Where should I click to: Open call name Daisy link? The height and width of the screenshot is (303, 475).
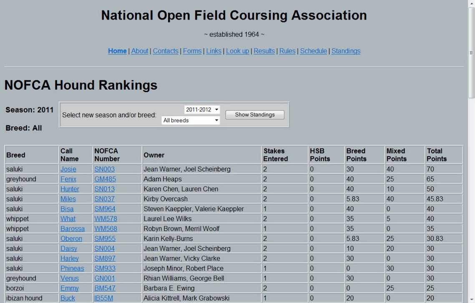[69, 249]
